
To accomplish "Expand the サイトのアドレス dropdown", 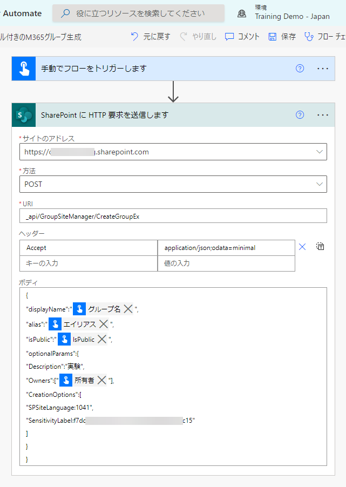I will [x=320, y=152].
